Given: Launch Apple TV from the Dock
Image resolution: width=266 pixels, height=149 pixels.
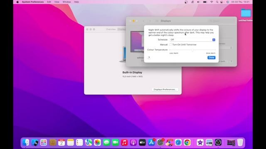Looking at the screenshot, I should coord(142,142).
